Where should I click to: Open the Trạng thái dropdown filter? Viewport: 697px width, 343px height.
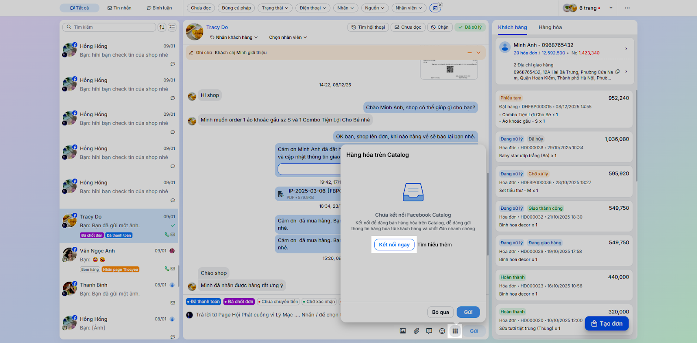(x=275, y=8)
